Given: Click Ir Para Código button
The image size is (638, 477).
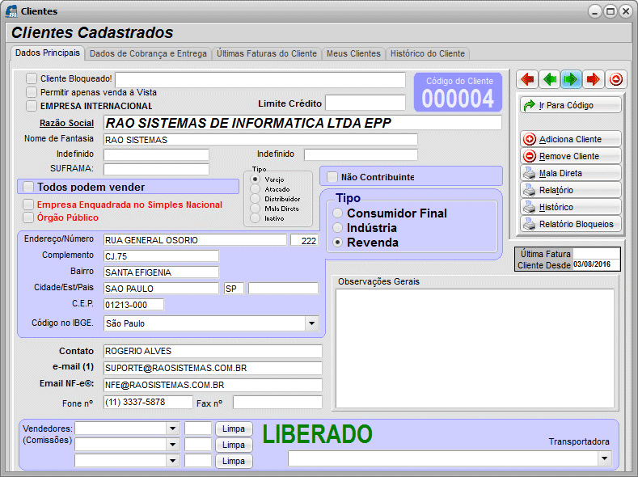Looking at the screenshot, I should pos(570,105).
